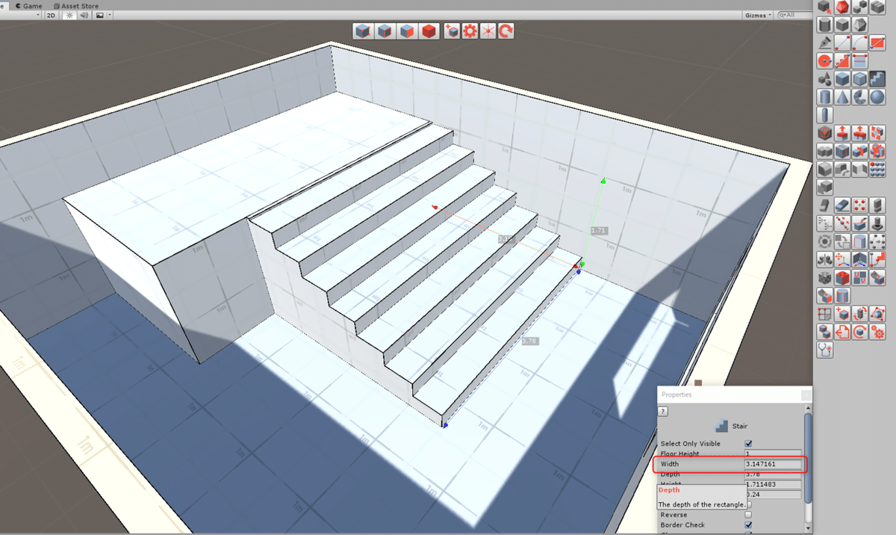Click the red polyhedron icon in top palette row
896x535 pixels.
pyautogui.click(x=842, y=7)
